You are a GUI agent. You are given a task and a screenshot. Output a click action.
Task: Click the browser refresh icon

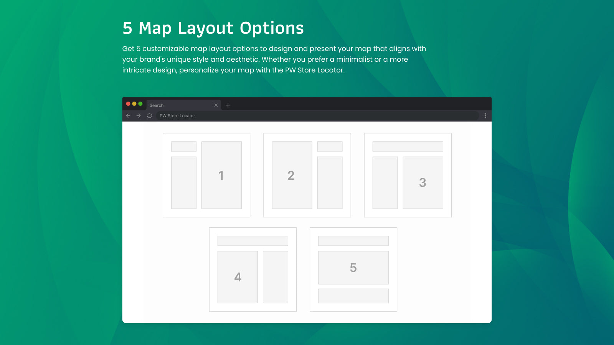(150, 115)
